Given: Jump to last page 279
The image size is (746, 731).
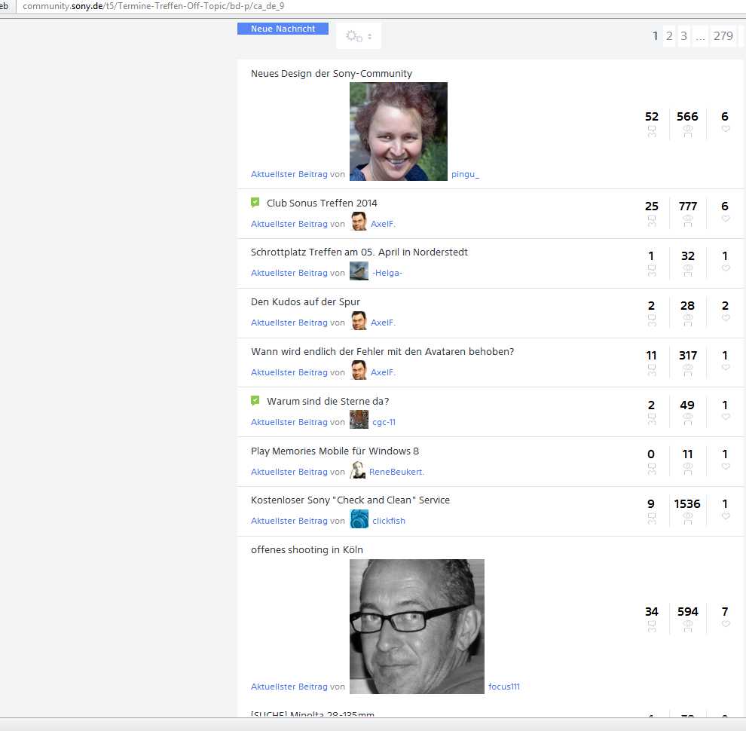Looking at the screenshot, I should click(x=723, y=36).
